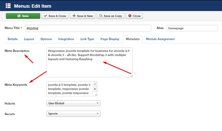The height and width of the screenshot is (131, 222).
Task: Click the Save as Copy button
Action: 110,16
